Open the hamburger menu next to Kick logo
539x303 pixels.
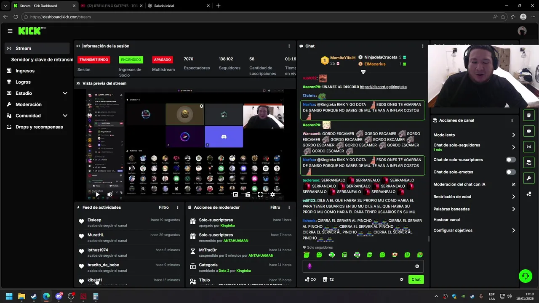tap(10, 31)
